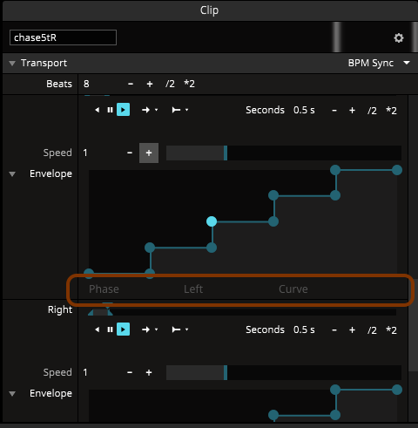The width and height of the screenshot is (418, 428).
Task: Pause playback in the Right parameter row
Action: pyautogui.click(x=110, y=329)
